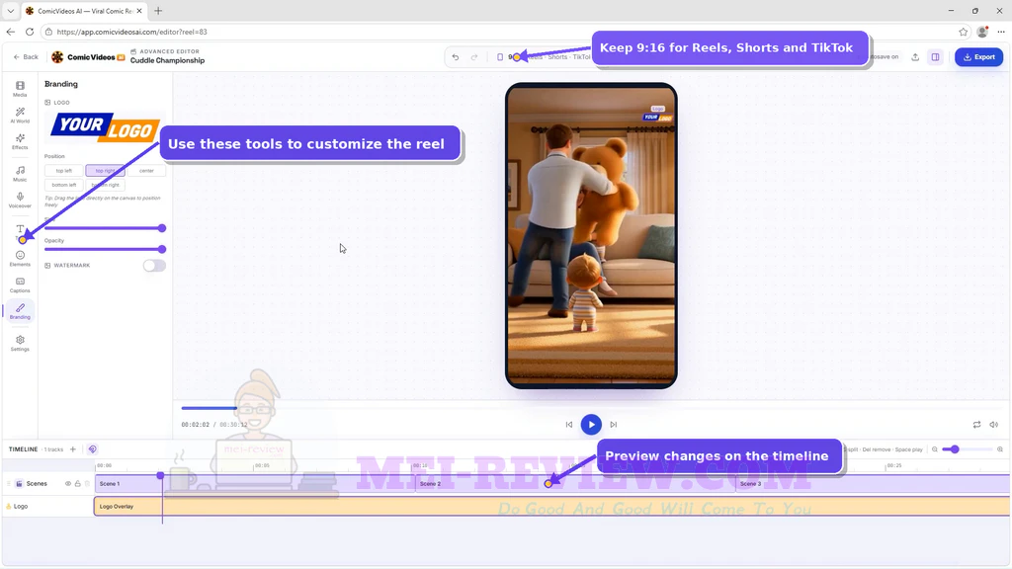The height and width of the screenshot is (569, 1012).
Task: Reload the browser page
Action: 30,32
